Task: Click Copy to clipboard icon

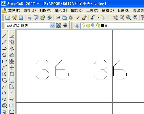Action: pyautogui.click(x=64, y=18)
